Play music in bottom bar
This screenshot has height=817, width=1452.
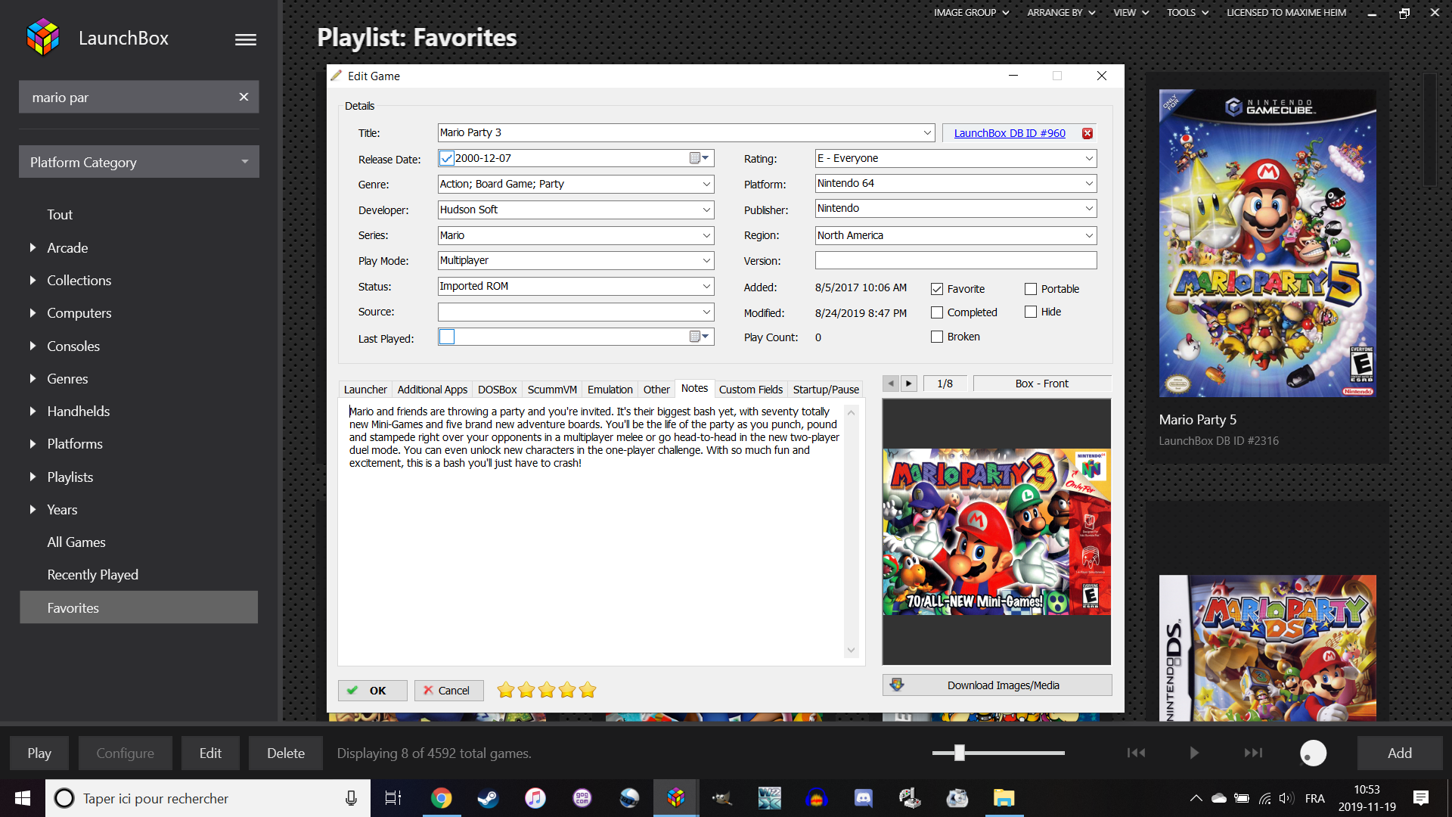[1194, 753]
